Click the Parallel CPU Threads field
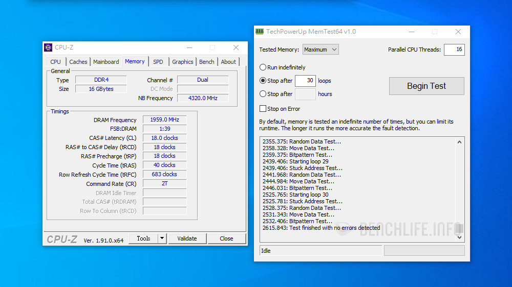The height and width of the screenshot is (287, 512). [x=454, y=50]
